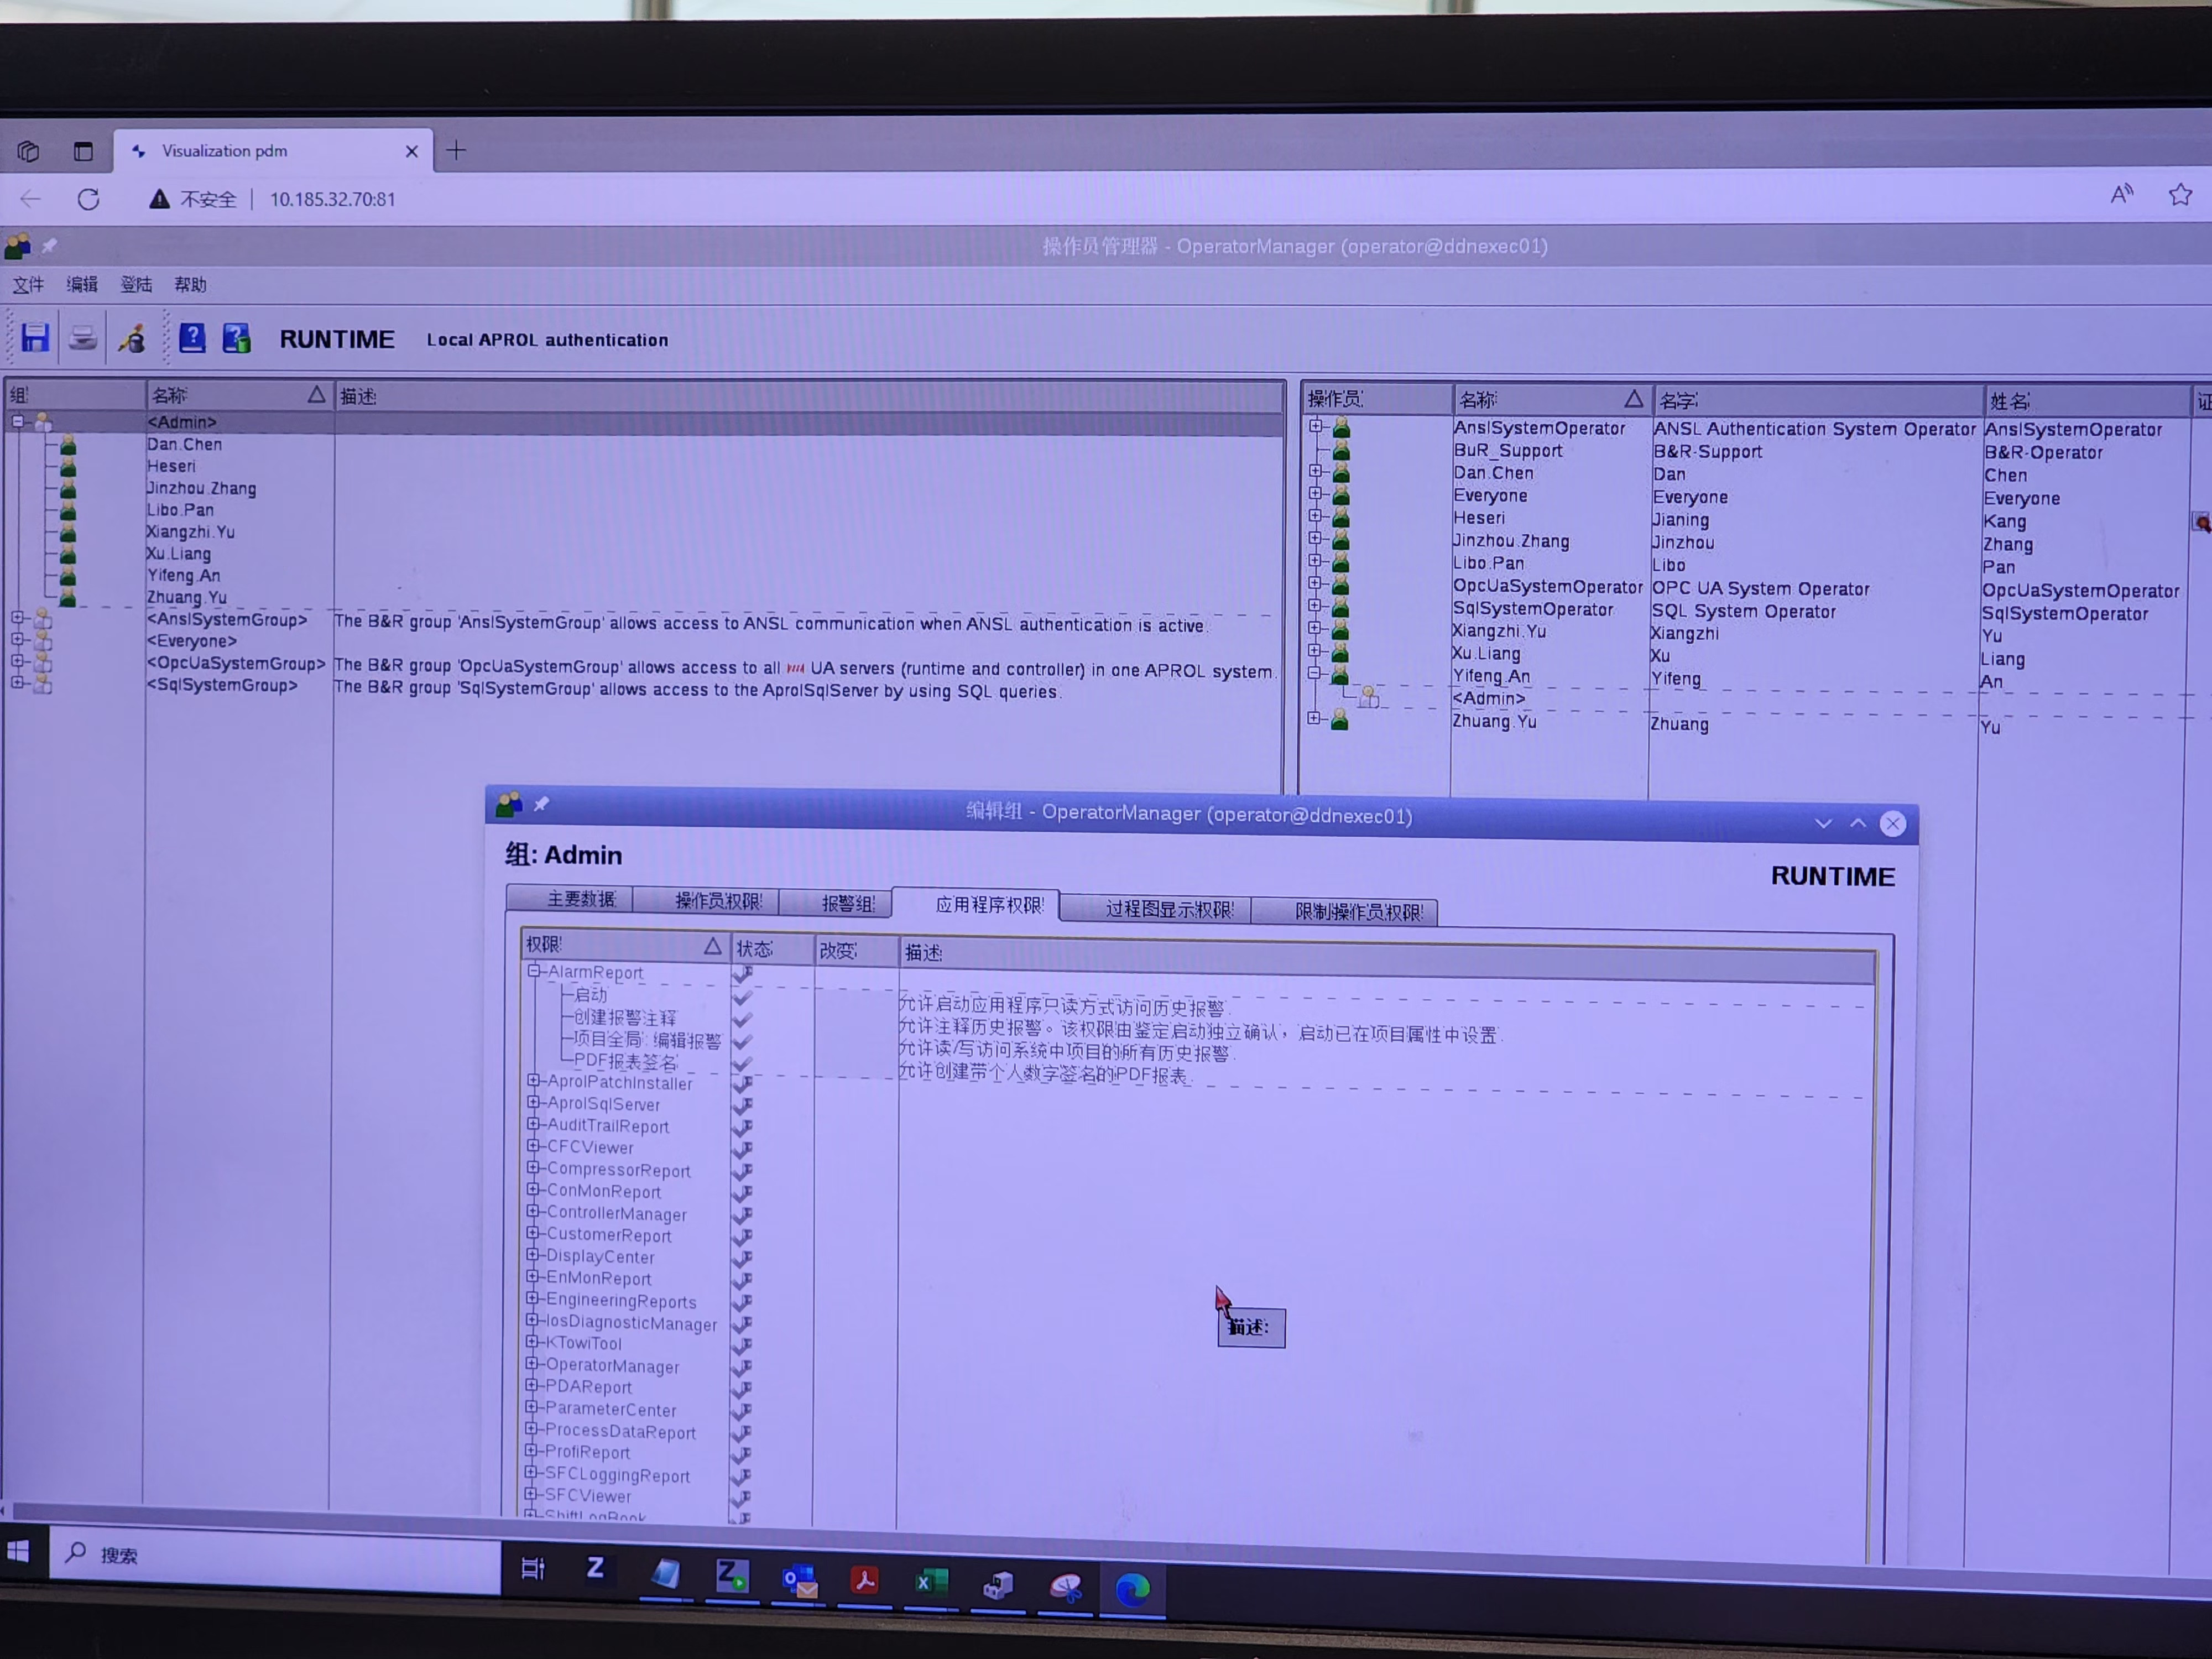Expand the AnslSystemGroup group node
The image size is (2212, 1659).
[17, 618]
